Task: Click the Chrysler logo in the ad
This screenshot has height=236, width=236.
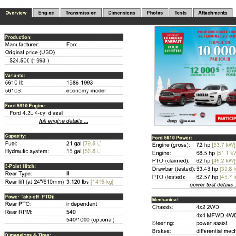Action: coord(167,115)
